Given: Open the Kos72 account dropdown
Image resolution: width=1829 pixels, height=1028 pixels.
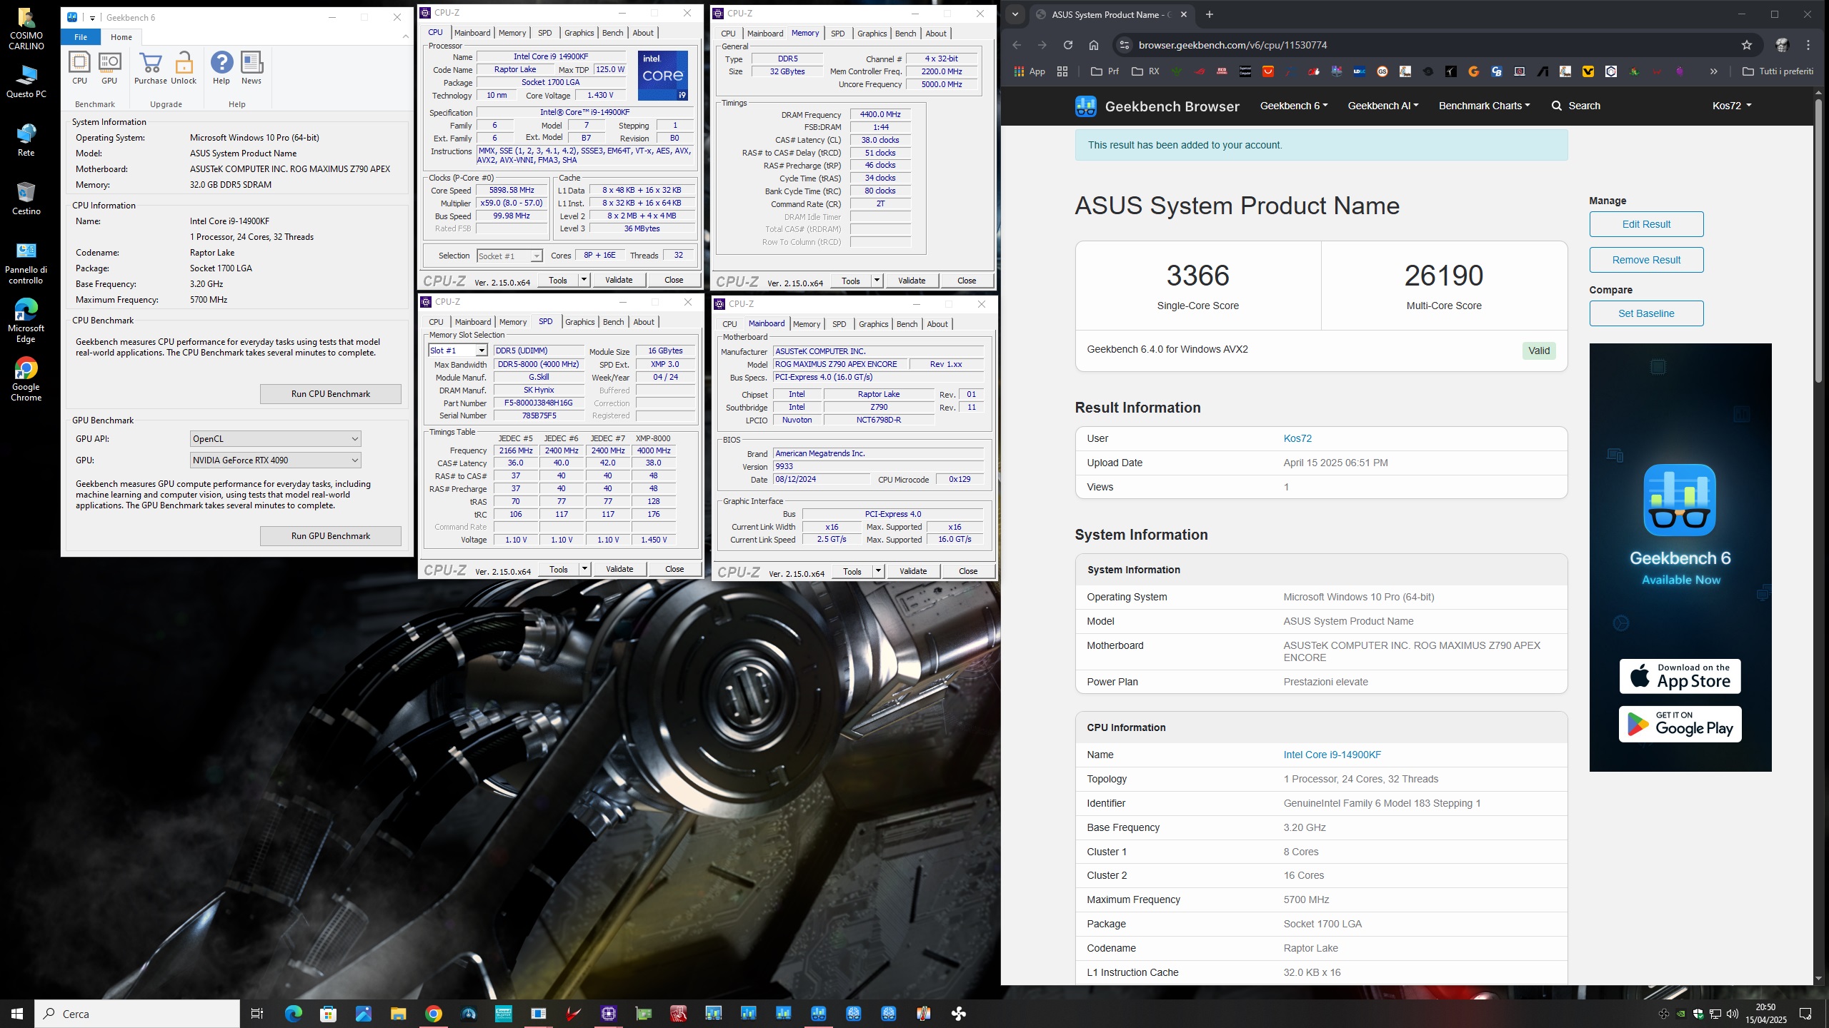Looking at the screenshot, I should pos(1732,106).
